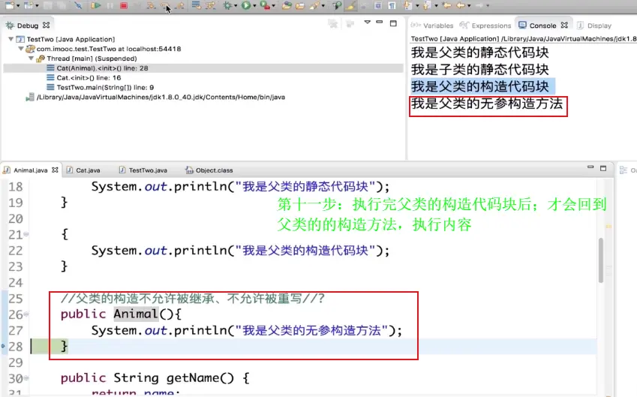637x397 pixels.
Task: Open the Run launch dropdown arrow
Action: click(x=254, y=6)
